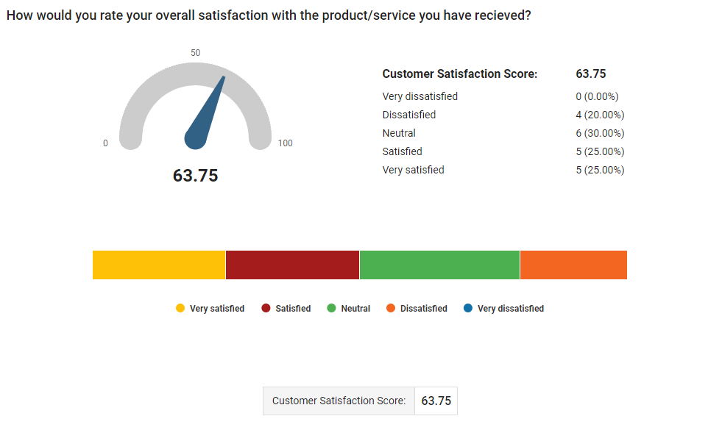Toggle the Very satisfied legend label
Screen dimensions: 722x441
(x=217, y=309)
